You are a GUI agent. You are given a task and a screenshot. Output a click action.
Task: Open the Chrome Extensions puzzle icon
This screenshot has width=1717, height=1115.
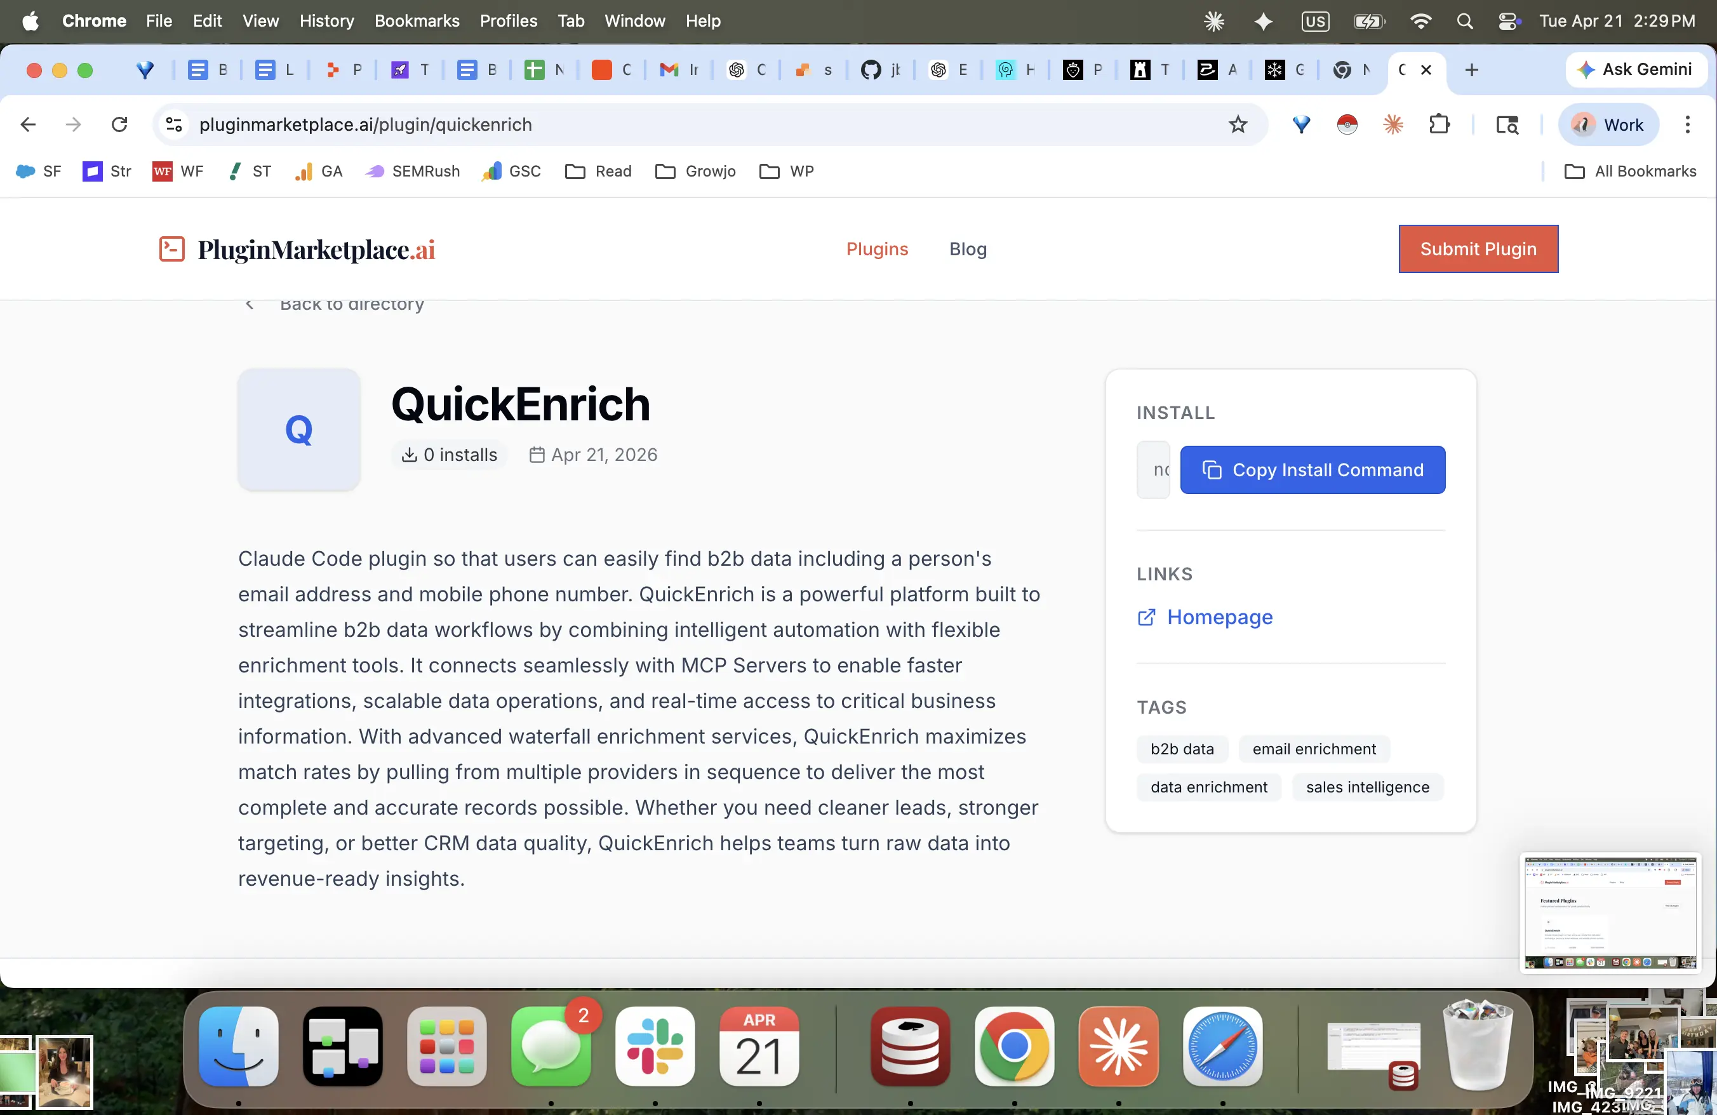pos(1438,124)
